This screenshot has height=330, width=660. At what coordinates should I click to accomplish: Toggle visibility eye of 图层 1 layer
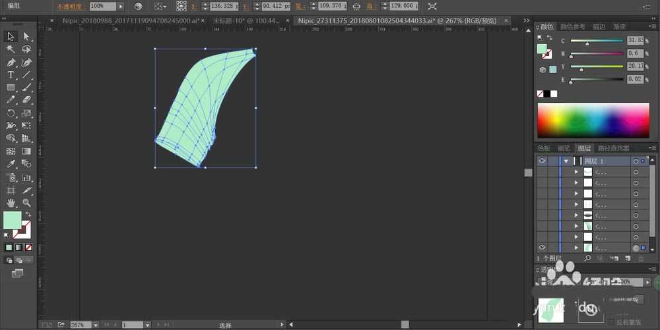tap(542, 161)
